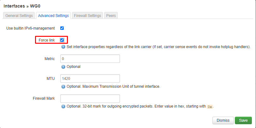Select the Firewall Mark text box
The width and height of the screenshot is (256, 128).
90,98
